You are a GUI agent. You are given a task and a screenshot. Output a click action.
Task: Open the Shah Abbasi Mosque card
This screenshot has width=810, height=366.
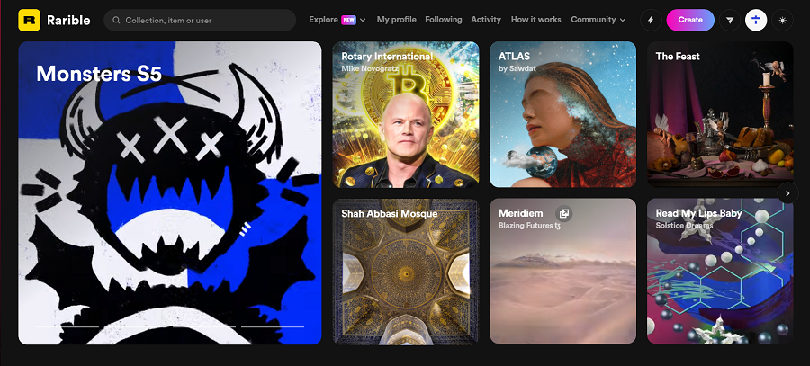(x=405, y=272)
